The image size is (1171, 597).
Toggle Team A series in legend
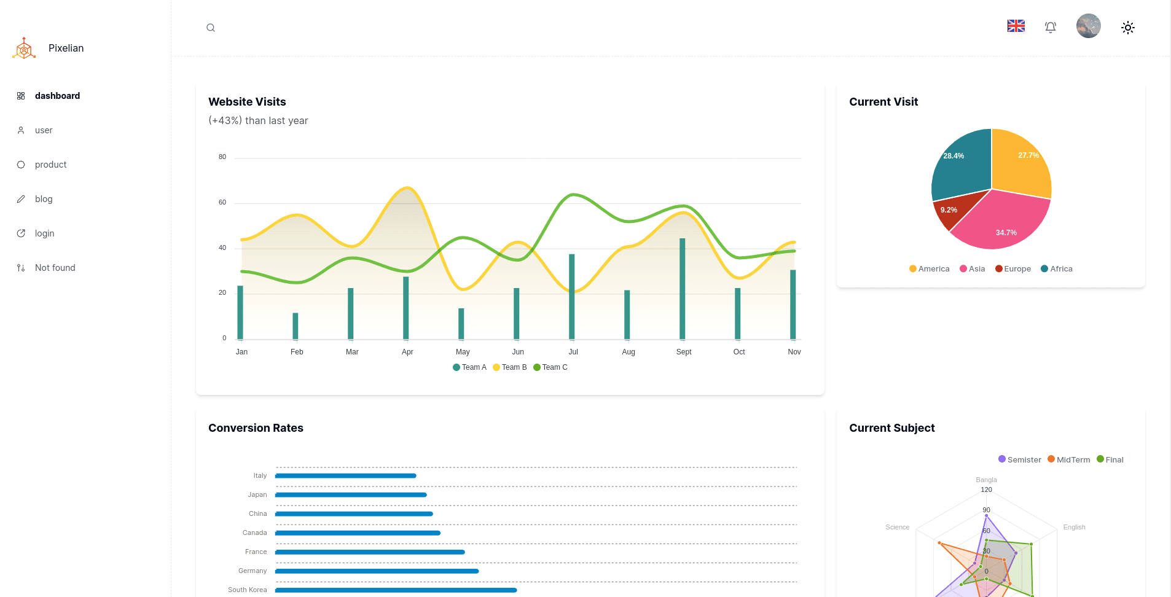tap(469, 367)
